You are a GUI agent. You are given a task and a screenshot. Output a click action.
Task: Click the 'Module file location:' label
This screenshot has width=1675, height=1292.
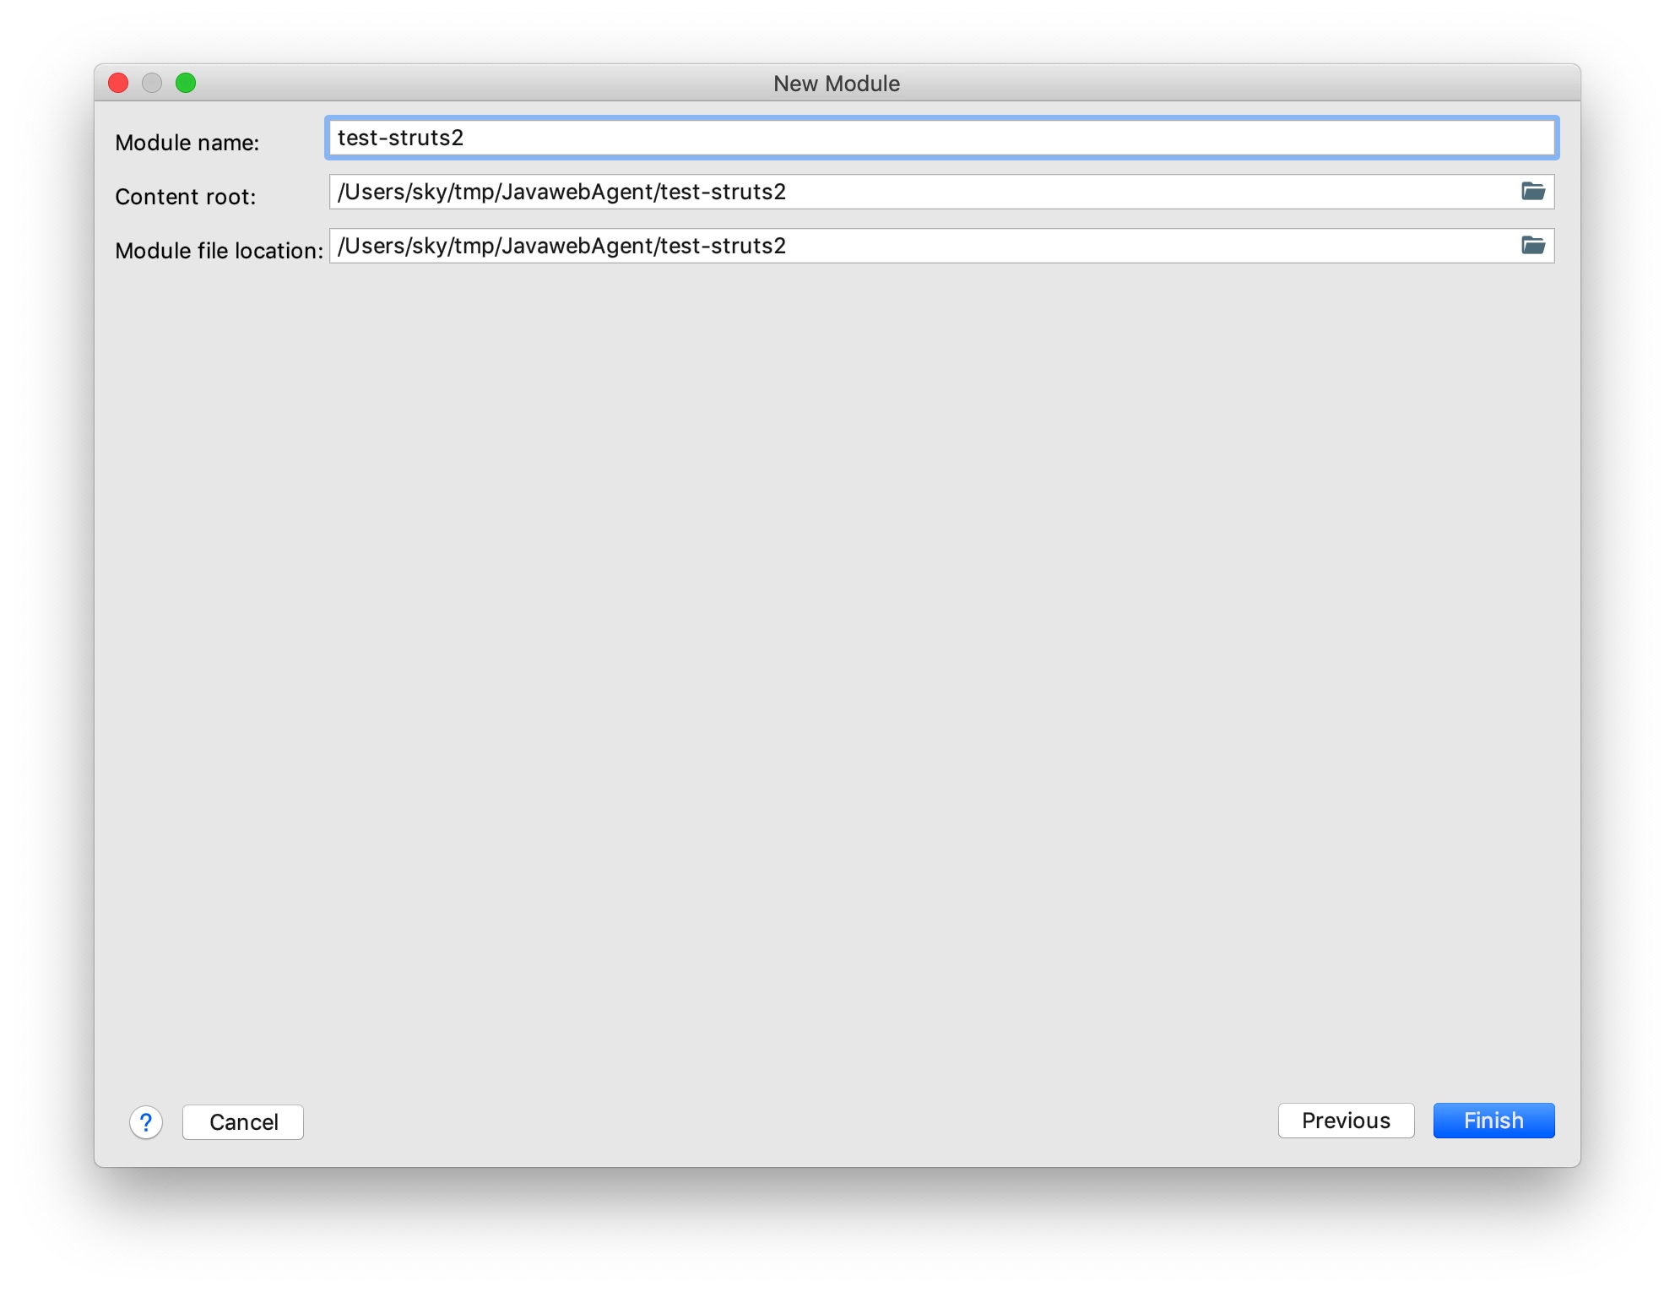219,251
